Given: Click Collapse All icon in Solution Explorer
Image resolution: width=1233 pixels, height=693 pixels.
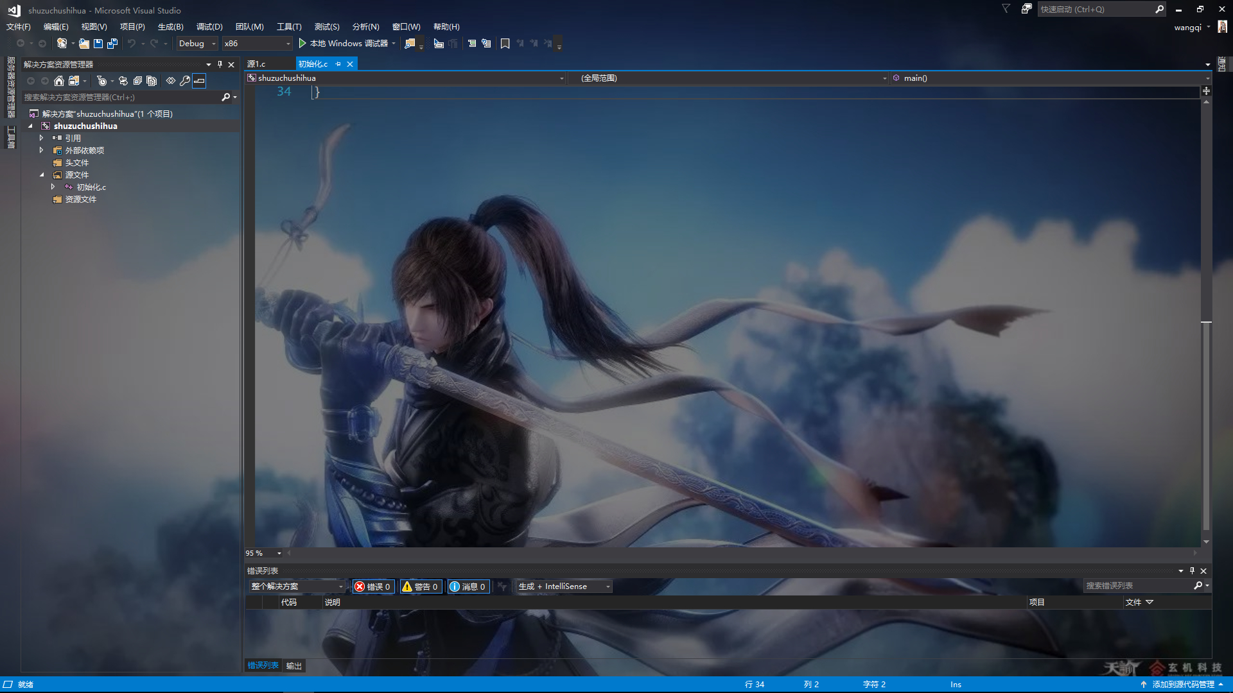Looking at the screenshot, I should coord(137,81).
